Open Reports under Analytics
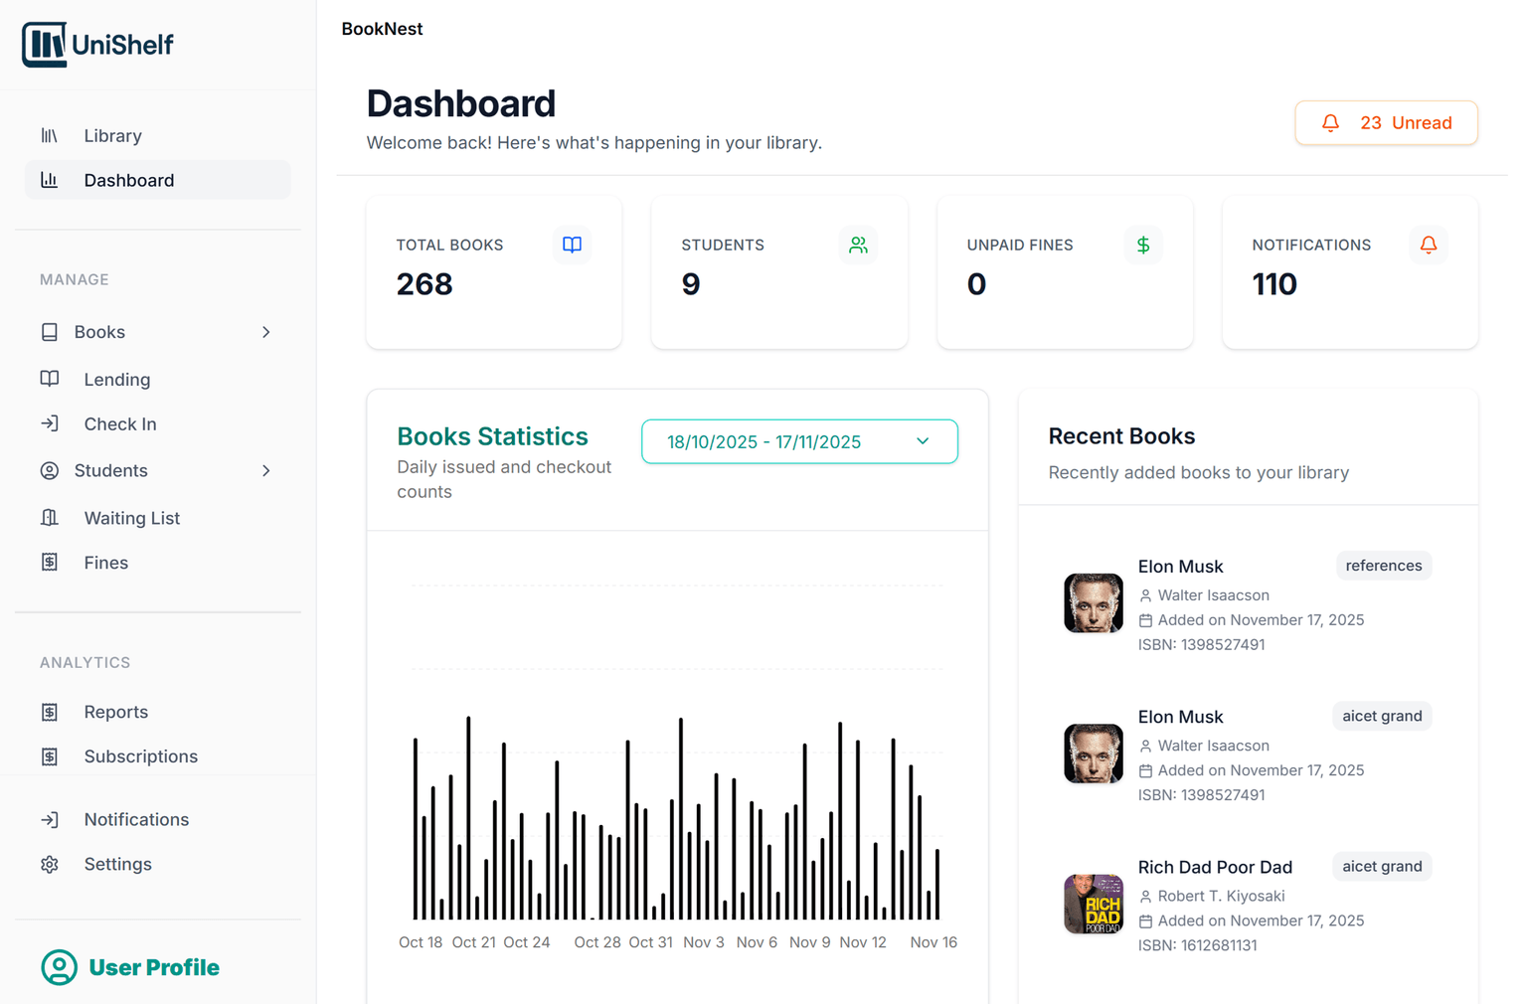 [x=115, y=712]
